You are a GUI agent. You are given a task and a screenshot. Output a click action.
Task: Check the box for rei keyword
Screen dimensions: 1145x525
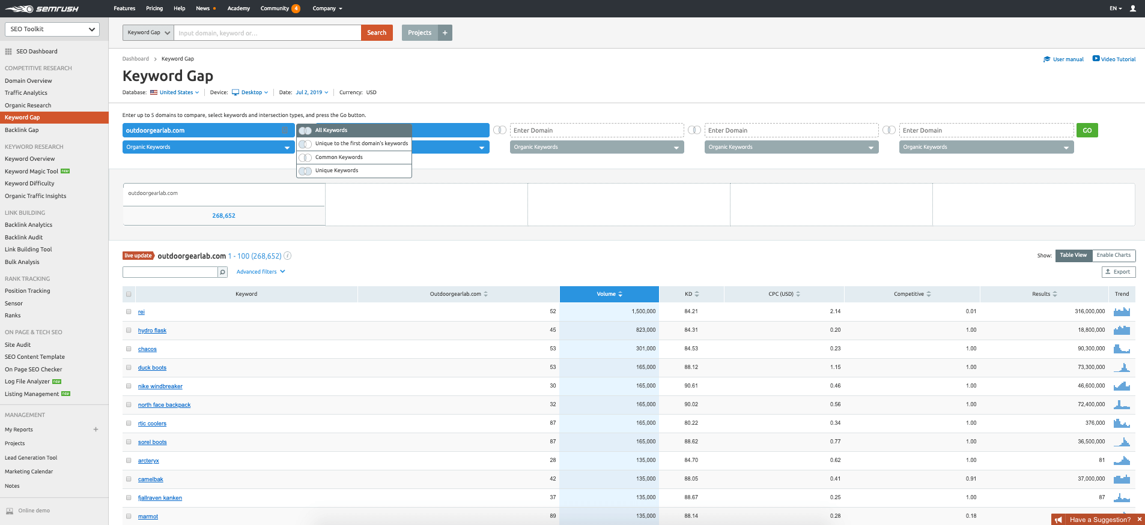click(129, 312)
